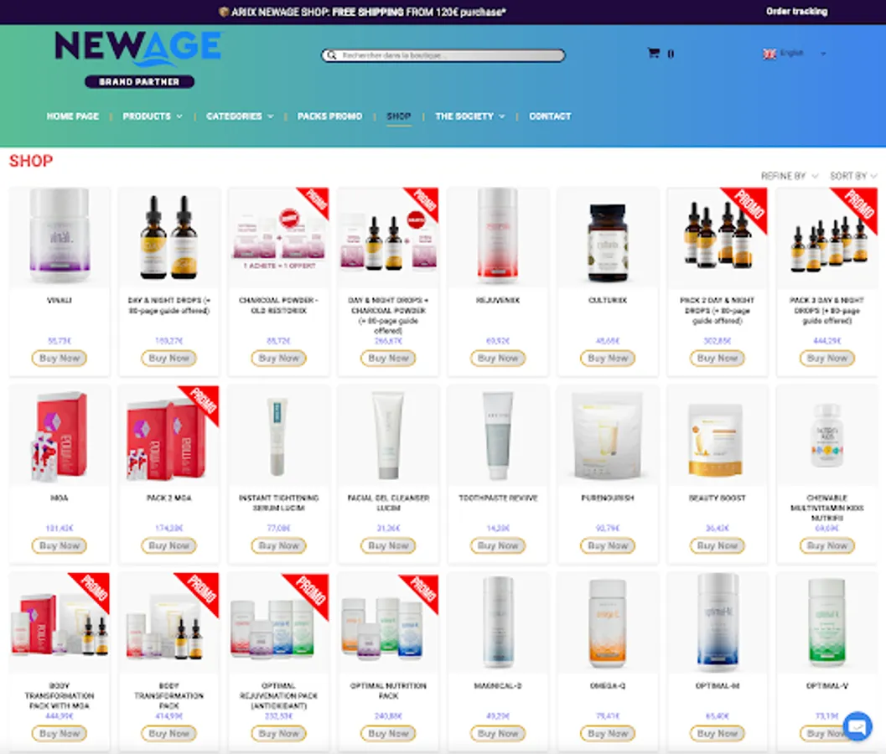Open the Day & Night Drops product image
The height and width of the screenshot is (754, 886).
169,237
